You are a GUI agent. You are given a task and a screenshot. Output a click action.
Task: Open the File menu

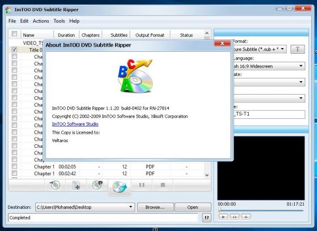click(12, 21)
